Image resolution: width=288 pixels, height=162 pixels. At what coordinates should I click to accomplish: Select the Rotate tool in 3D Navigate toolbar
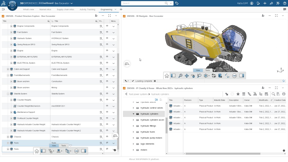pos(193,76)
